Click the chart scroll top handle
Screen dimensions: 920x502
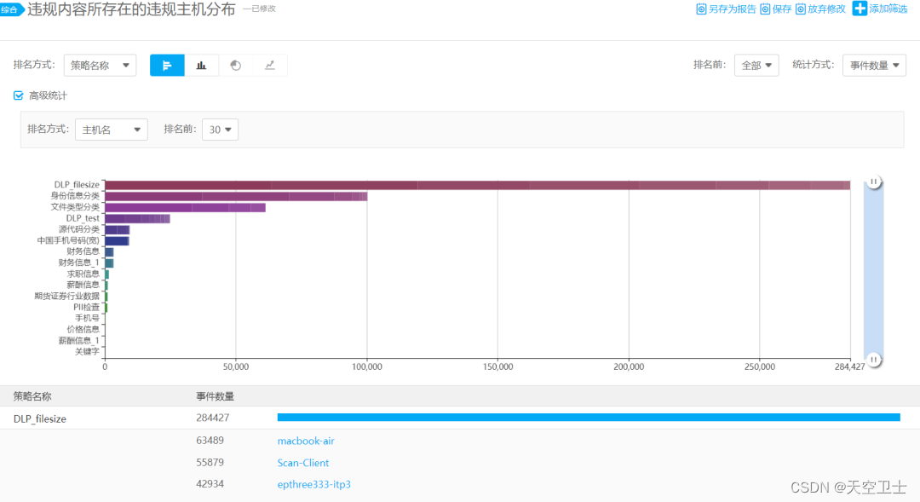tap(874, 182)
